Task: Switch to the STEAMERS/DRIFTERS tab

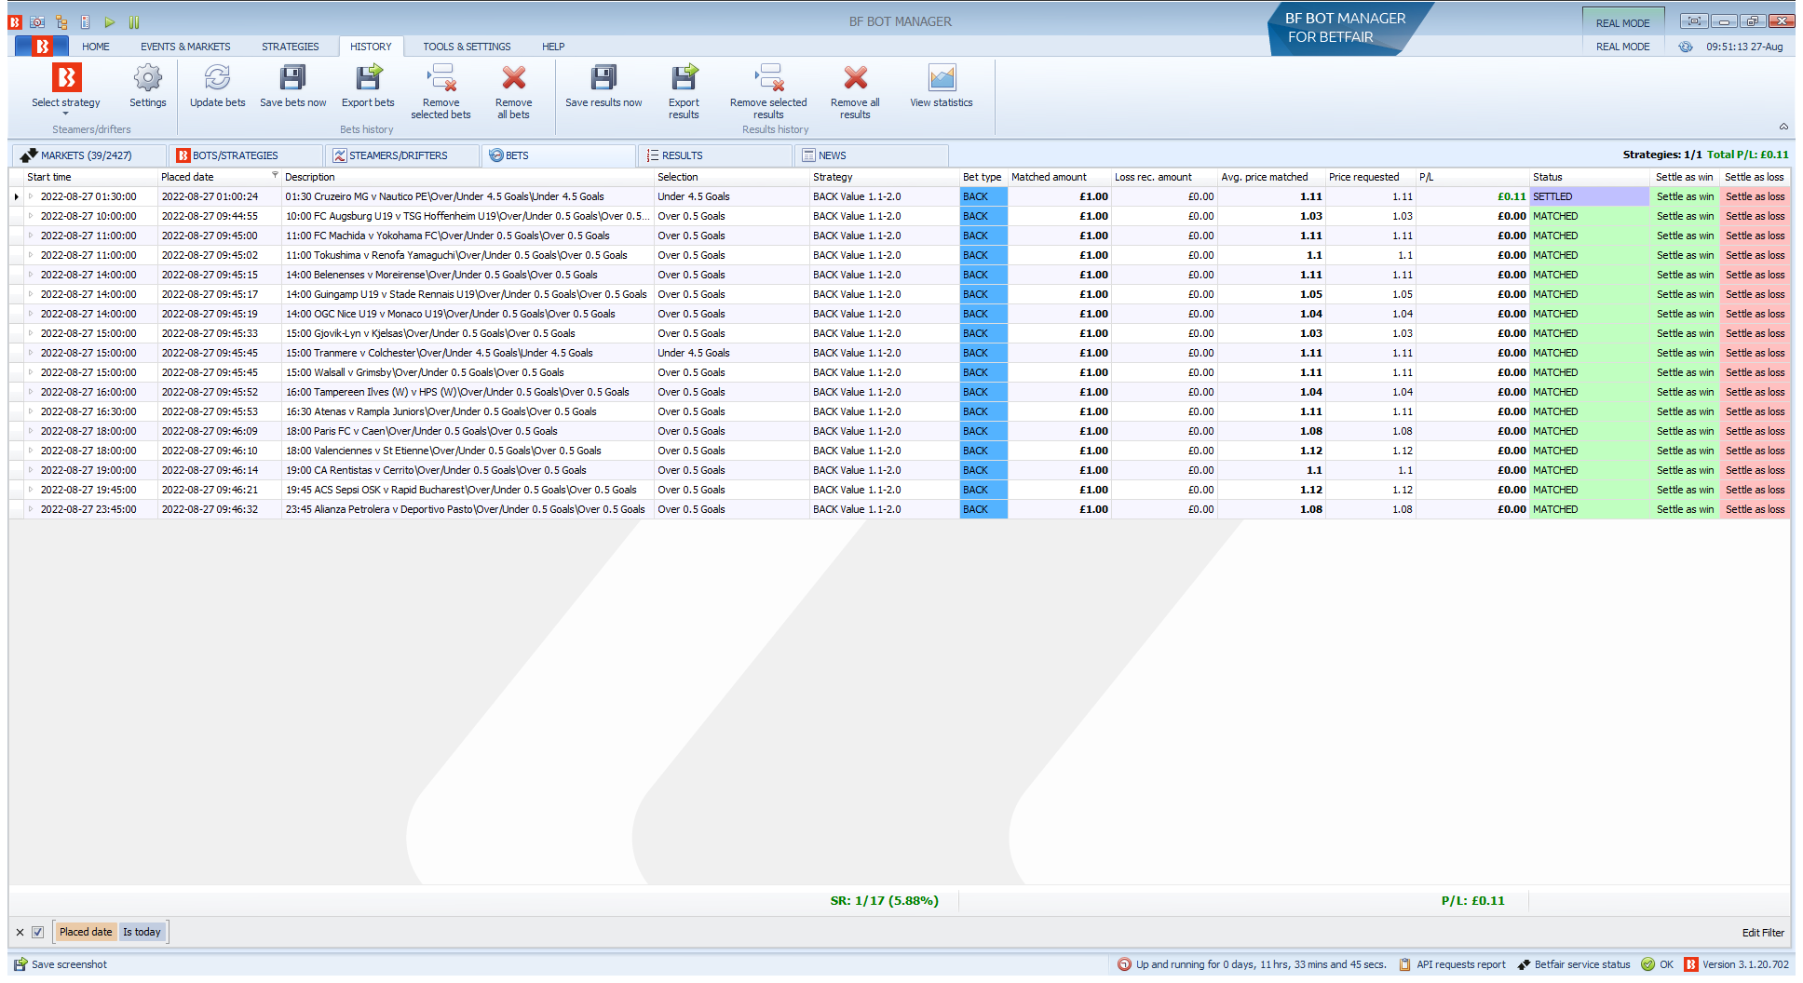Action: pos(404,155)
